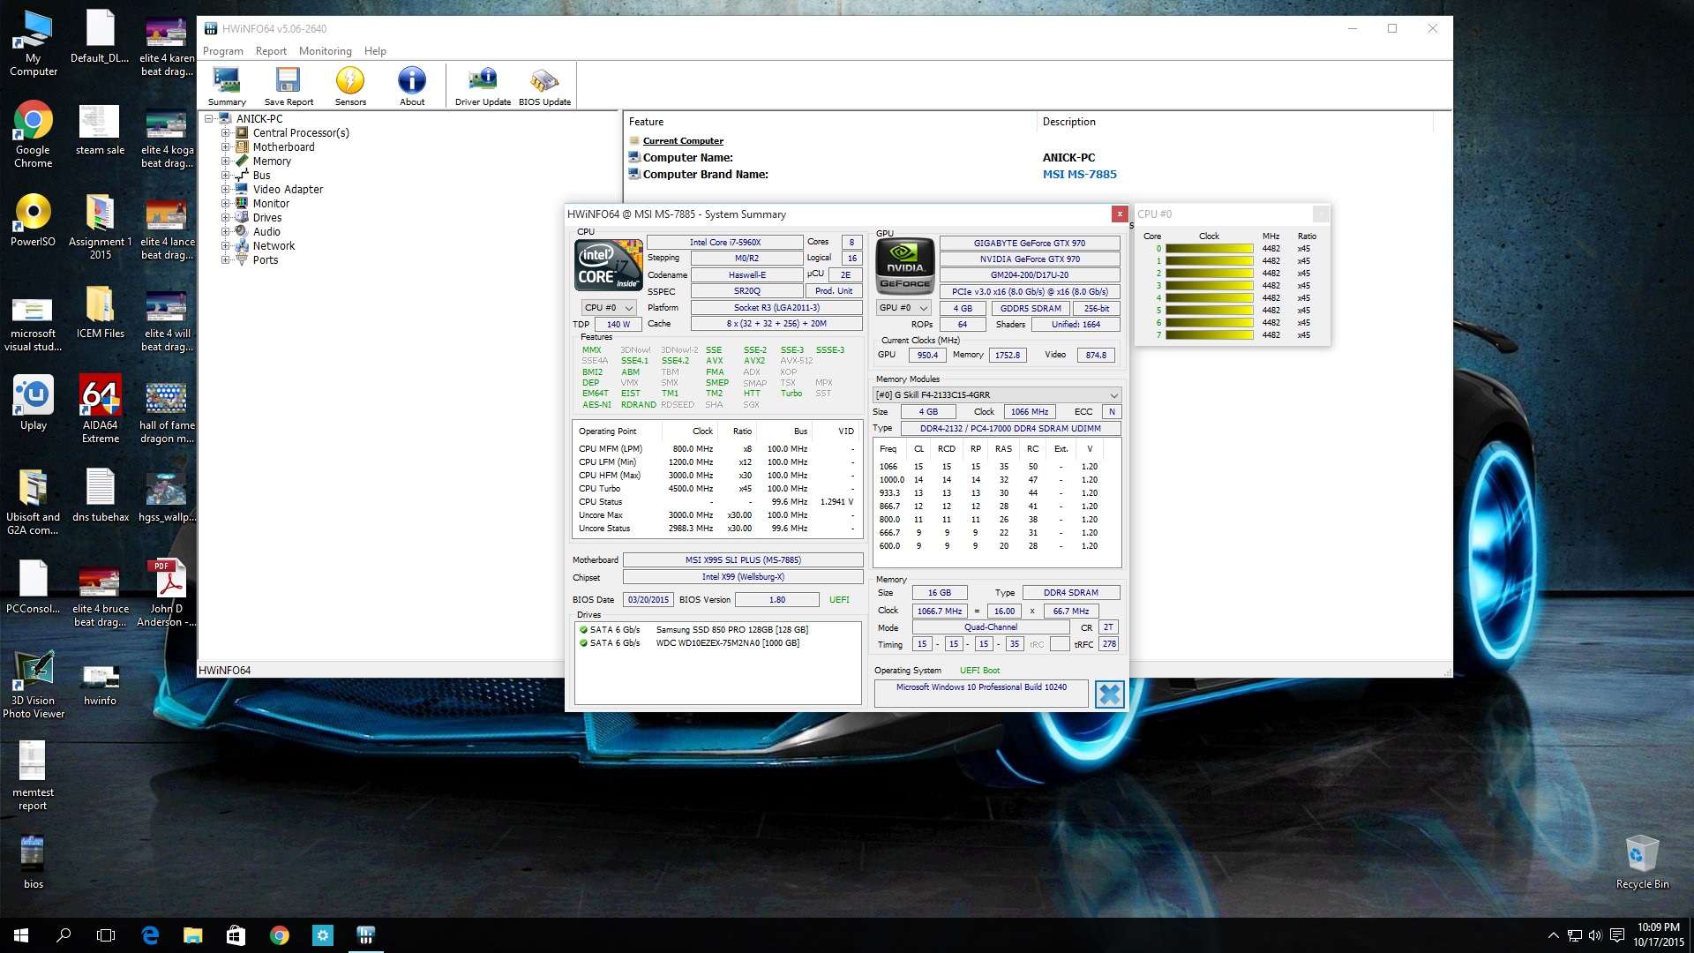Click the GIGABYTE GeForce GTX 970 field

1029,244
